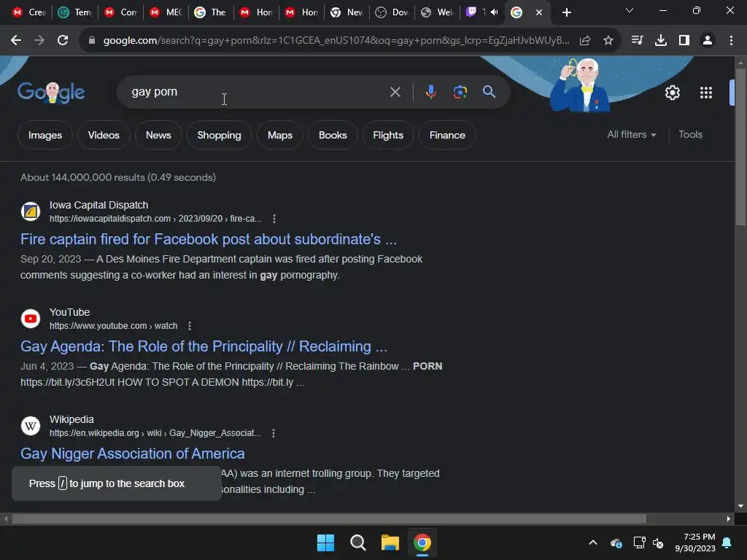Show hidden system tray icons
The image size is (747, 560).
coord(593,542)
